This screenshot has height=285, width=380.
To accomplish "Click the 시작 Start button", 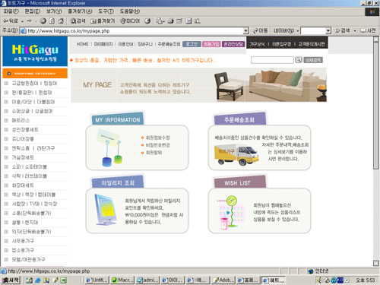I will 11,280.
